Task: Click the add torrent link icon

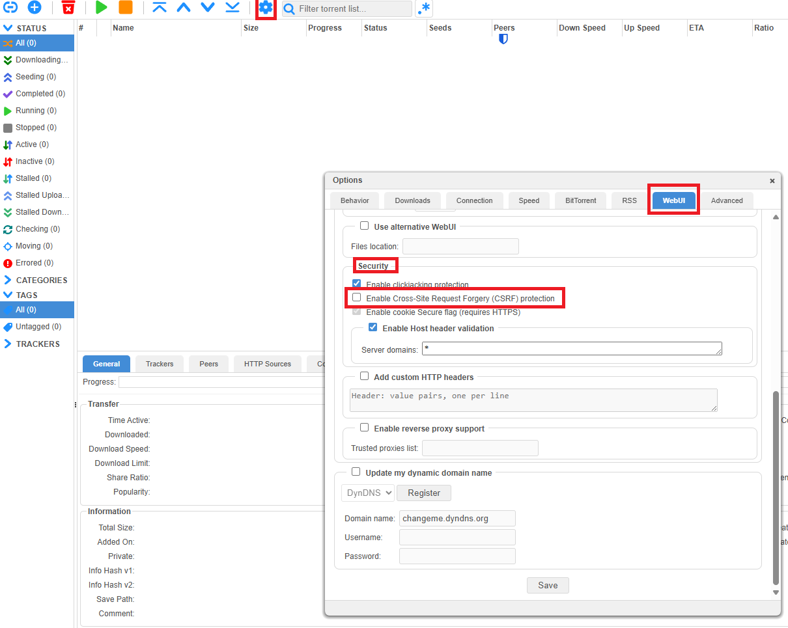Action: (x=10, y=8)
